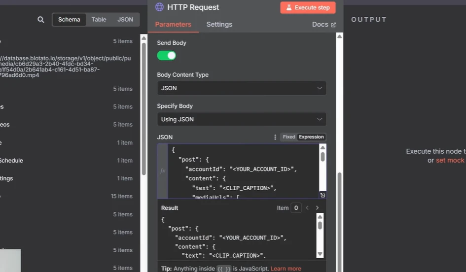The height and width of the screenshot is (272, 466).
Task: Open the Docs external link
Action: point(323,25)
